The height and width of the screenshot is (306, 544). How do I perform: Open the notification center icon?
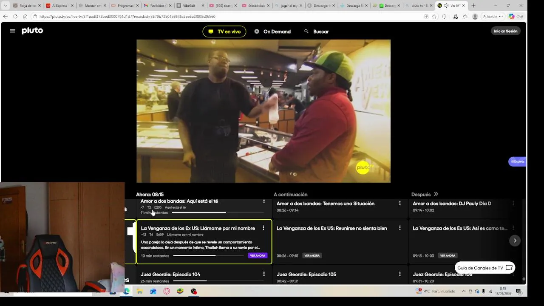coord(518,291)
